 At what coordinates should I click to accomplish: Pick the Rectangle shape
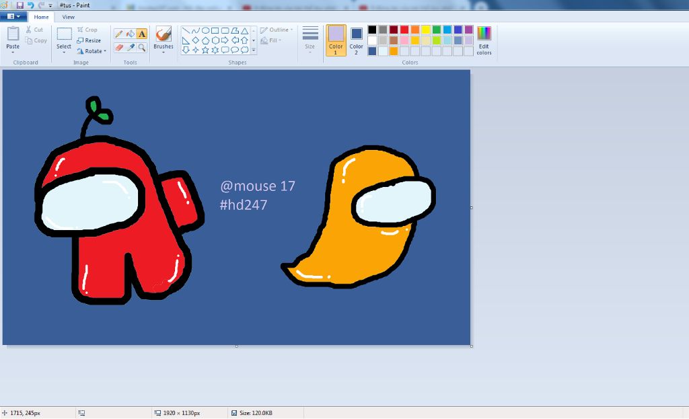tap(215, 31)
